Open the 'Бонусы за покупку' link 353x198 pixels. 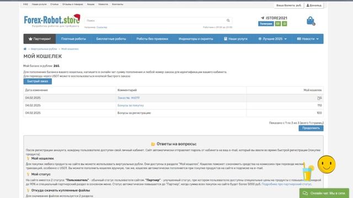131,105
